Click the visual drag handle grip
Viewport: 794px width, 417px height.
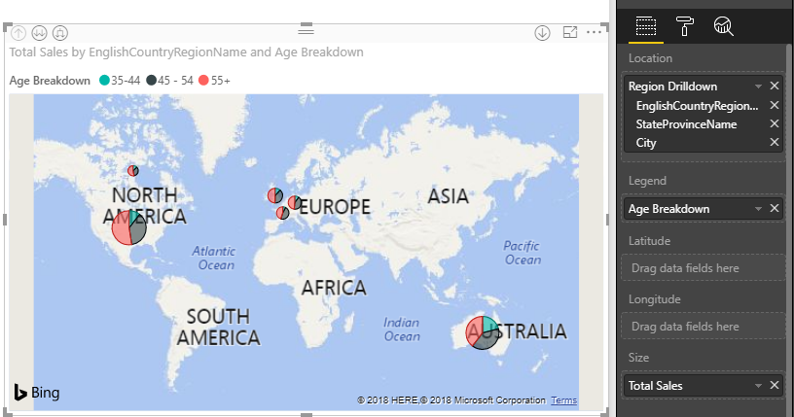(x=306, y=31)
